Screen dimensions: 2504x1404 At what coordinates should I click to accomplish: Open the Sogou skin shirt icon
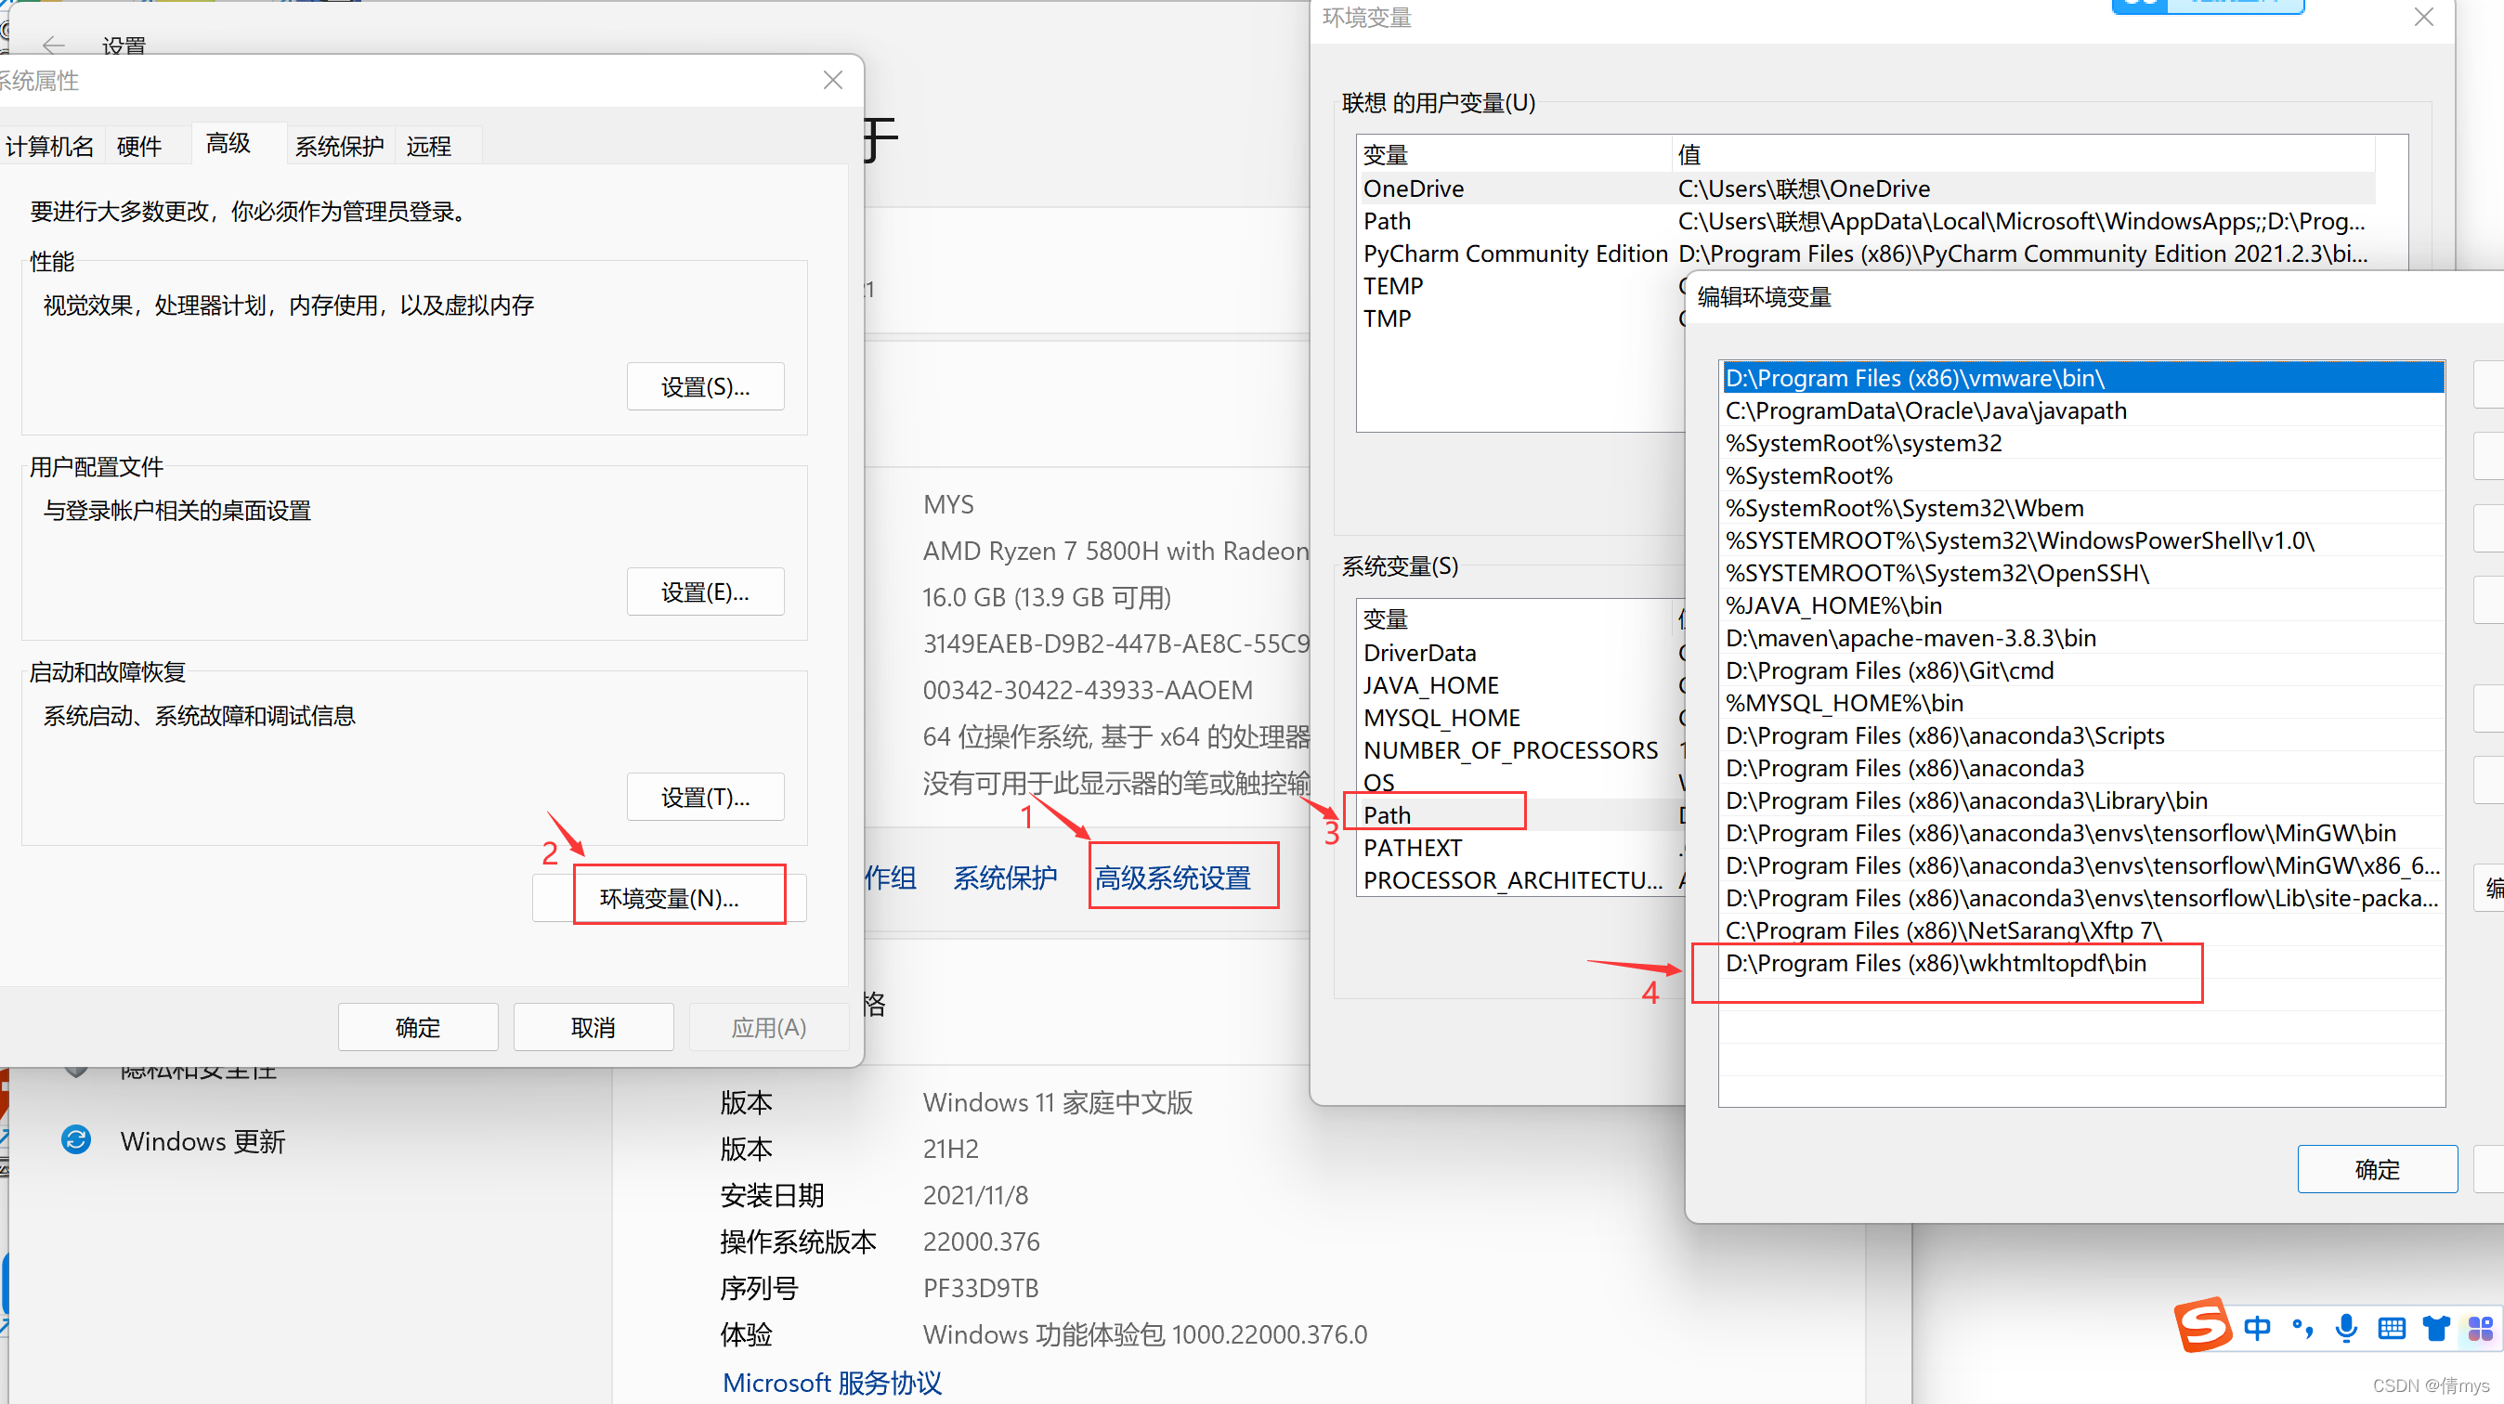pos(2436,1328)
